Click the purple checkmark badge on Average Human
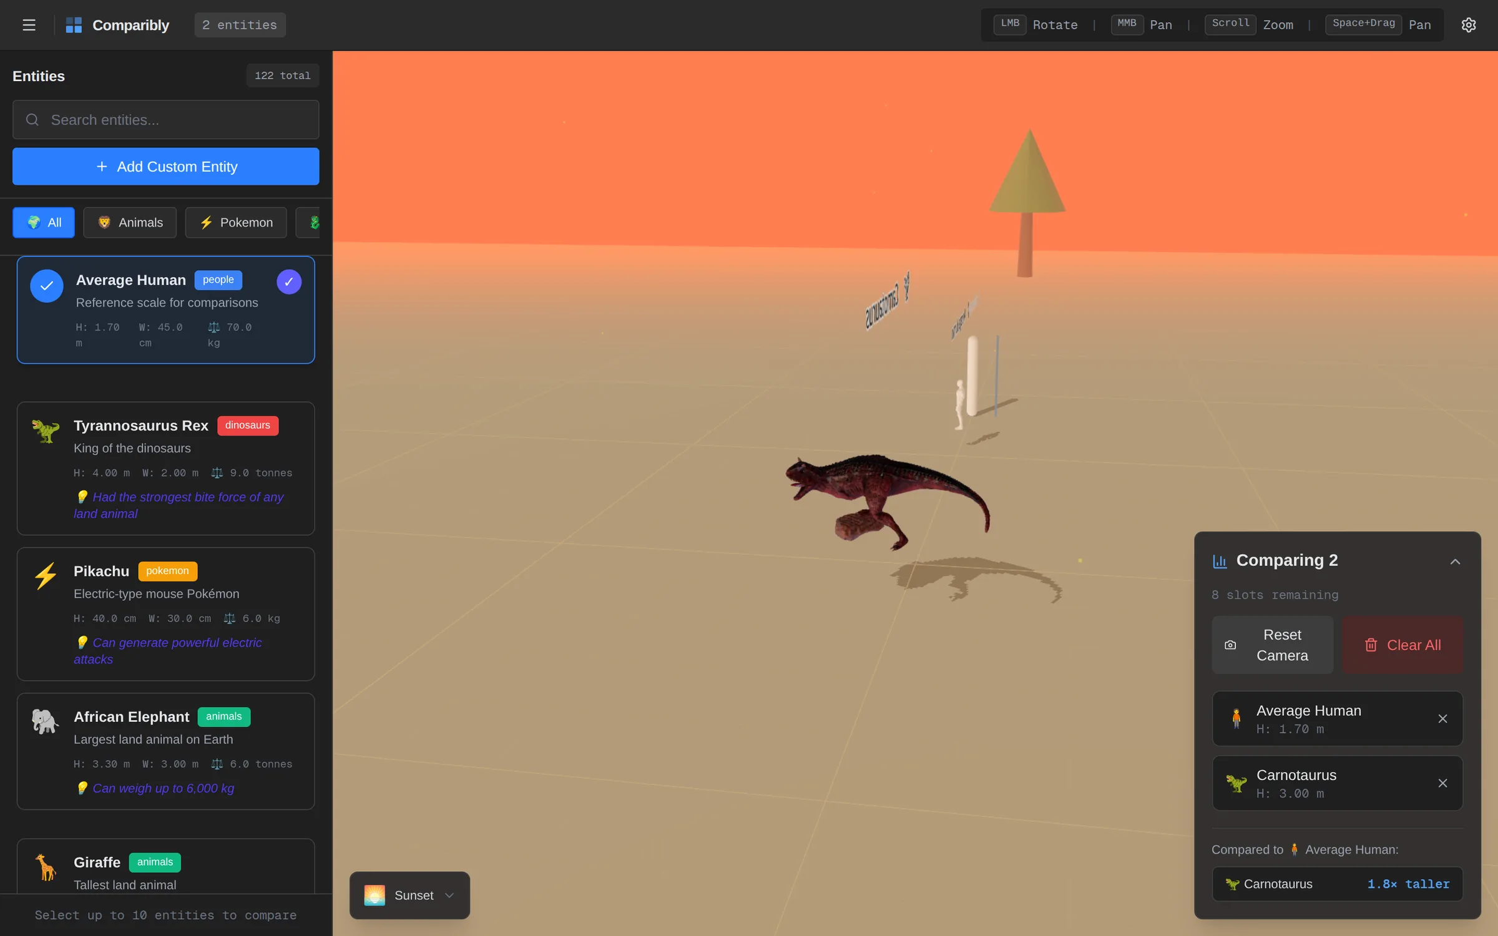The width and height of the screenshot is (1498, 936). coord(289,281)
